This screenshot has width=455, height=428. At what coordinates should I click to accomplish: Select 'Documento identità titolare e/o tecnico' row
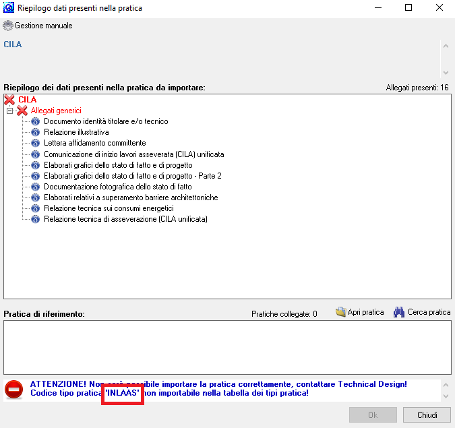pos(106,121)
